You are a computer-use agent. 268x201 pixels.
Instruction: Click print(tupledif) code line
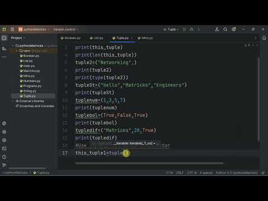pos(96,138)
